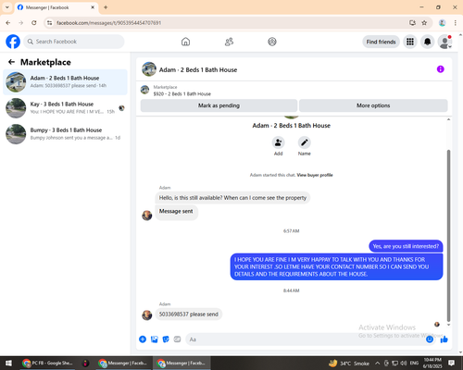This screenshot has width=463, height=370.
Task: Click the Find friends button
Action: [x=381, y=42]
